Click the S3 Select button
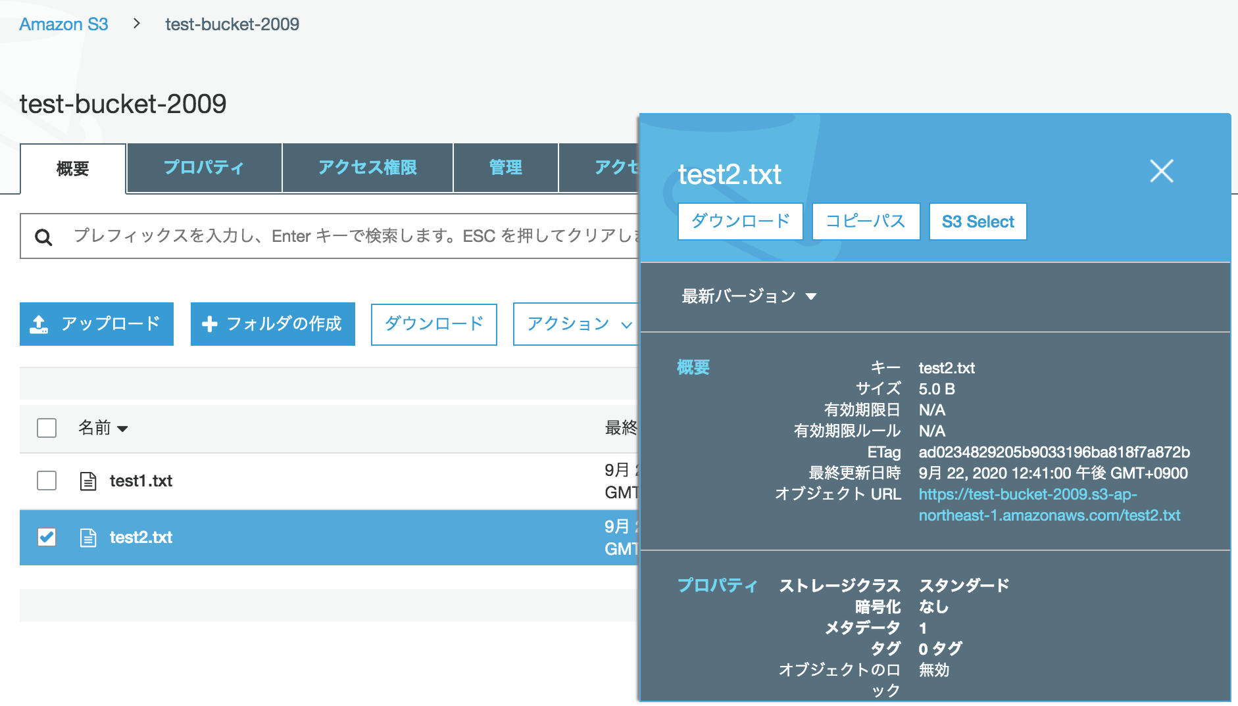 [978, 222]
